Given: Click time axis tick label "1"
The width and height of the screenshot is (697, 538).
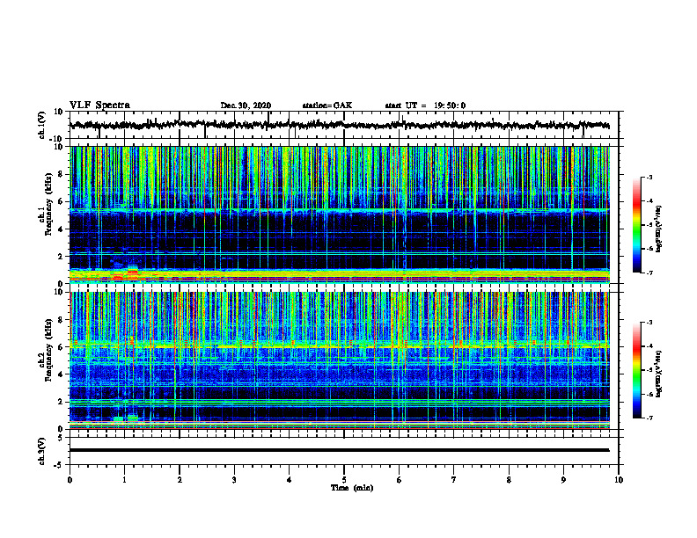Looking at the screenshot, I should [x=124, y=480].
